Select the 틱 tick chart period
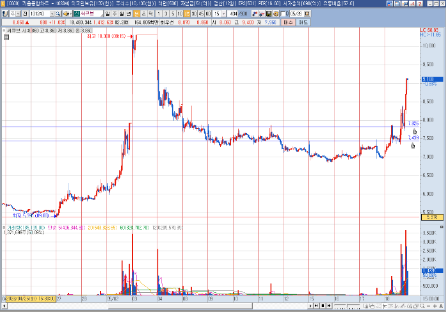This screenshot has height=312, width=448. coord(150,13)
